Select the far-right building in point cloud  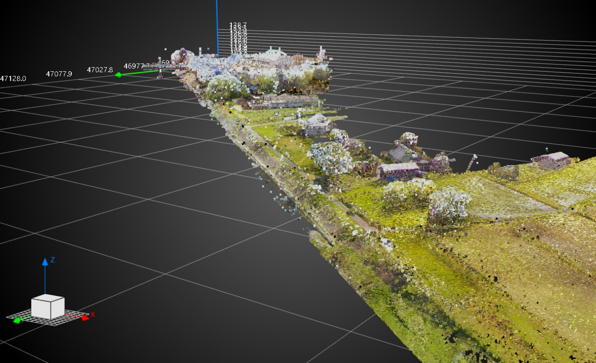tap(552, 160)
